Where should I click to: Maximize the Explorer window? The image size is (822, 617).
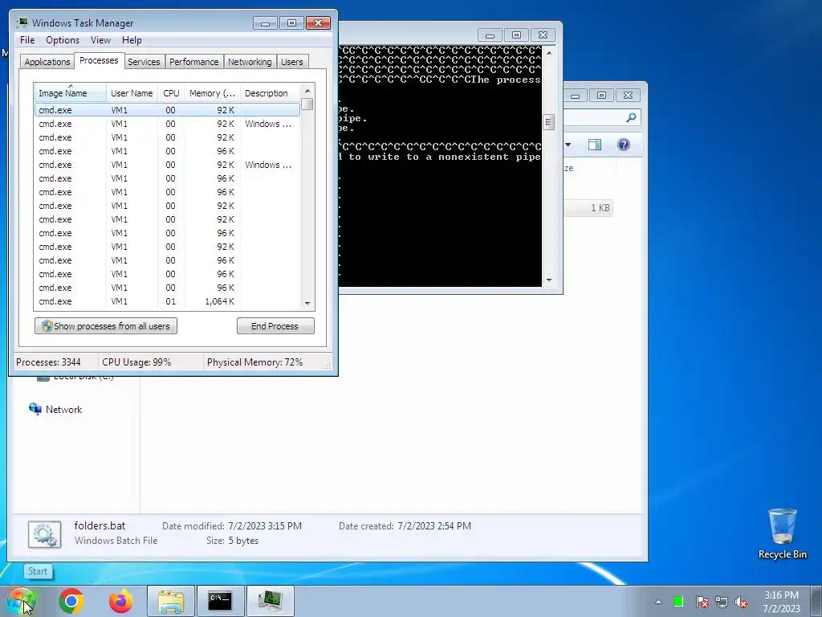click(601, 96)
